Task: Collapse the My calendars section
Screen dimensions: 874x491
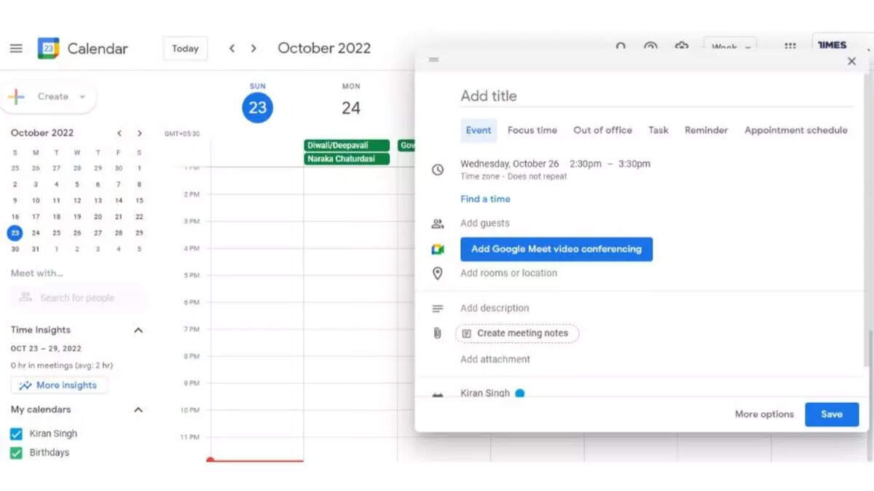Action: click(x=138, y=409)
